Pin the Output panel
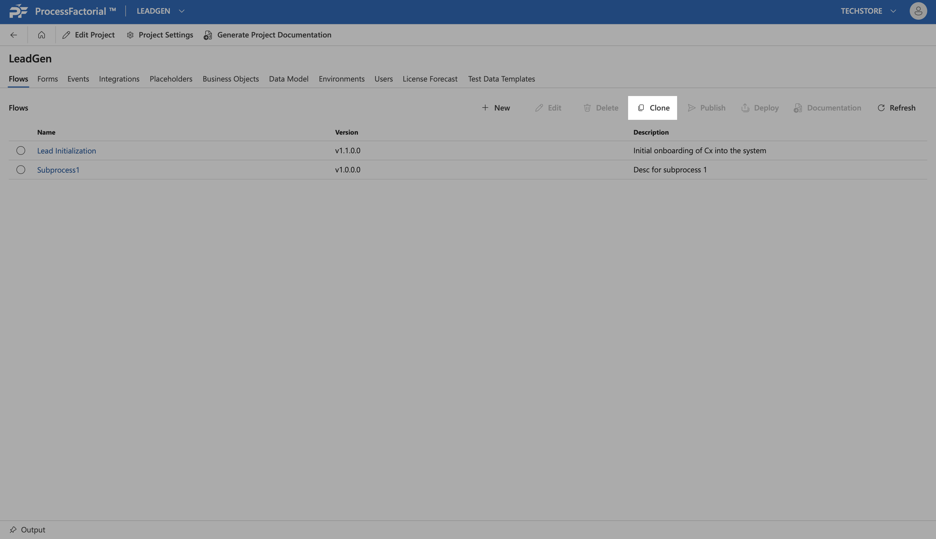936x539 pixels. (x=13, y=529)
